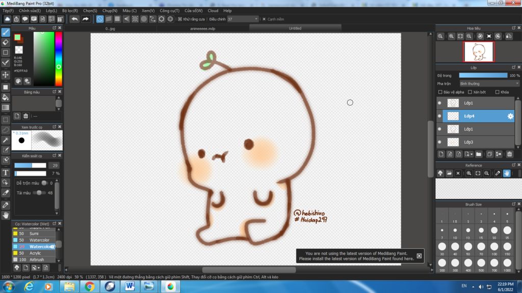Click the Tái màu slider
The width and height of the screenshot is (522, 293).
click(x=39, y=193)
